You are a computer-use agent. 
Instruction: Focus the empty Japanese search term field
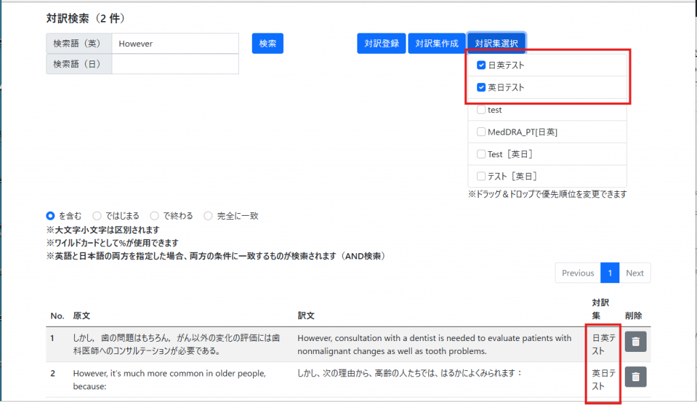175,64
